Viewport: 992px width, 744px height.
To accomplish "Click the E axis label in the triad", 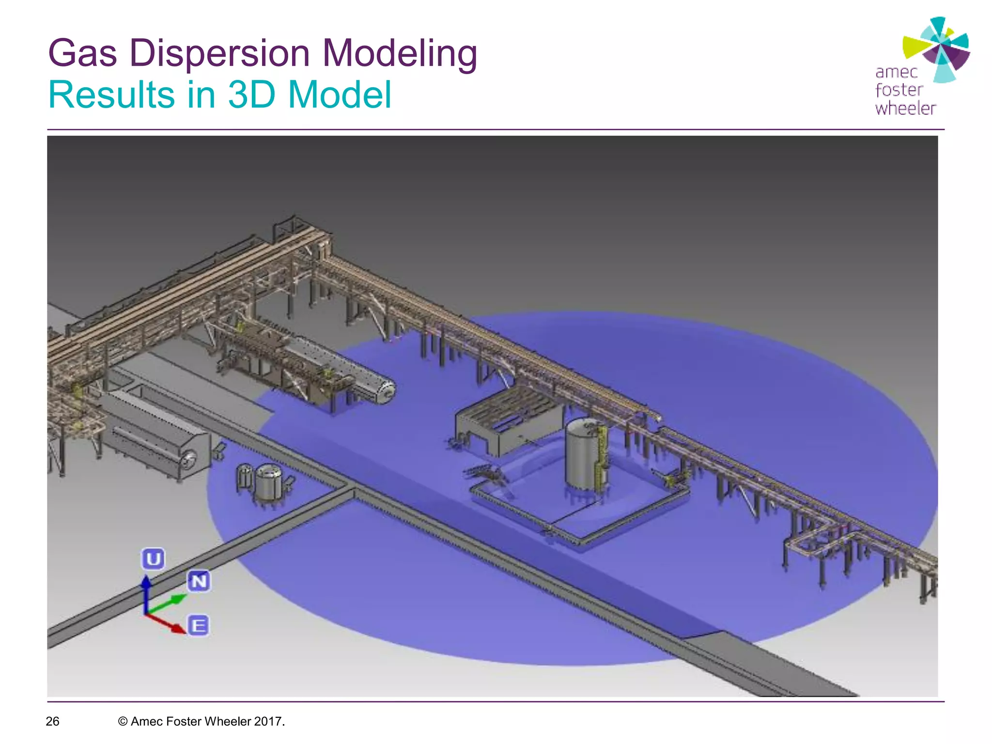I will click(198, 625).
